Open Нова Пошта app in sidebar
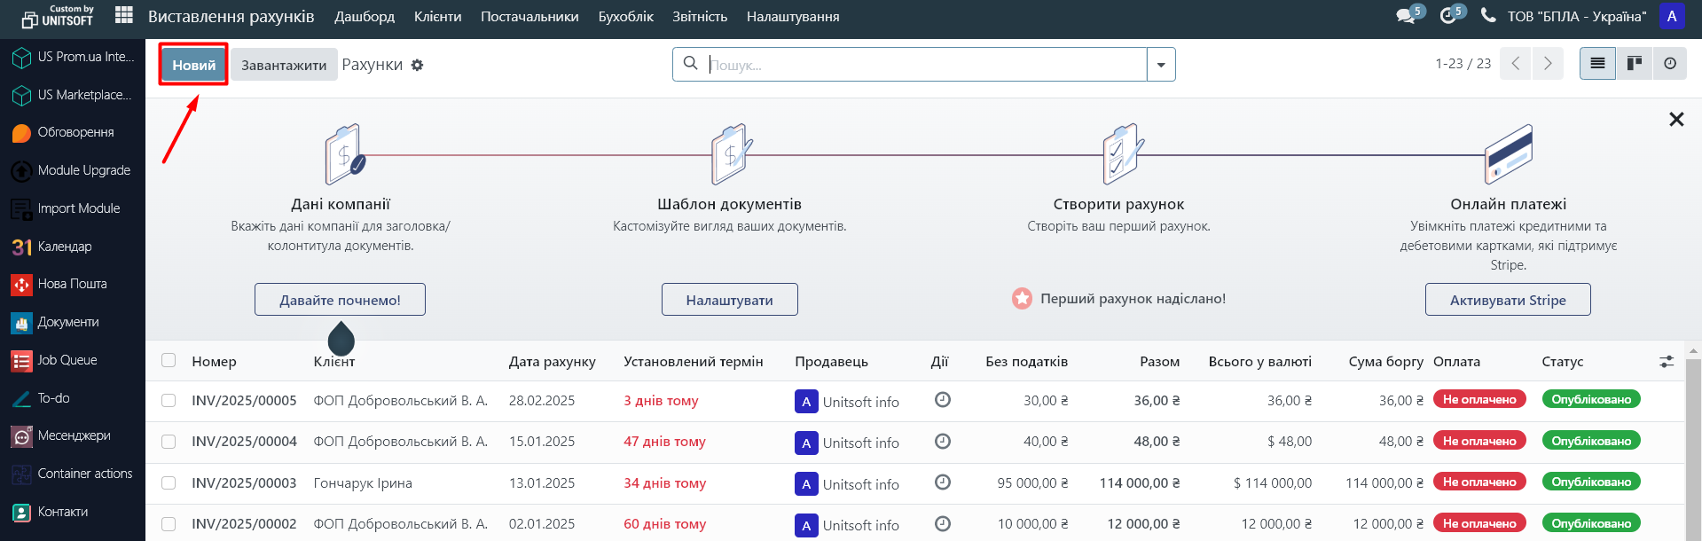1702x541 pixels. pyautogui.click(x=73, y=284)
